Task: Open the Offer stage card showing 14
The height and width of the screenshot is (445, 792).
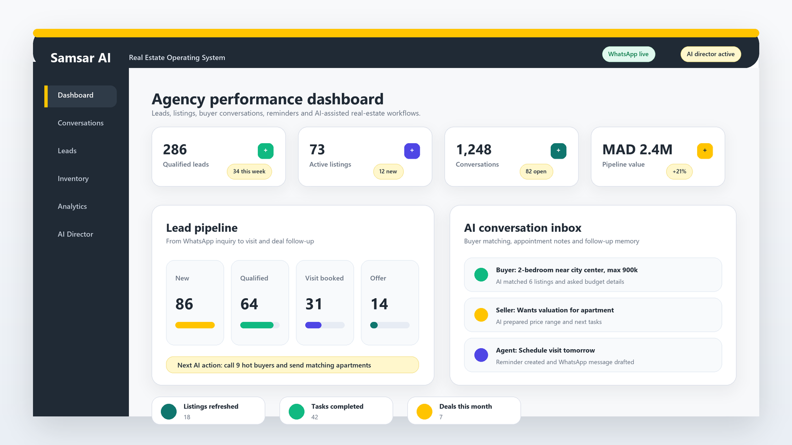Action: point(390,303)
